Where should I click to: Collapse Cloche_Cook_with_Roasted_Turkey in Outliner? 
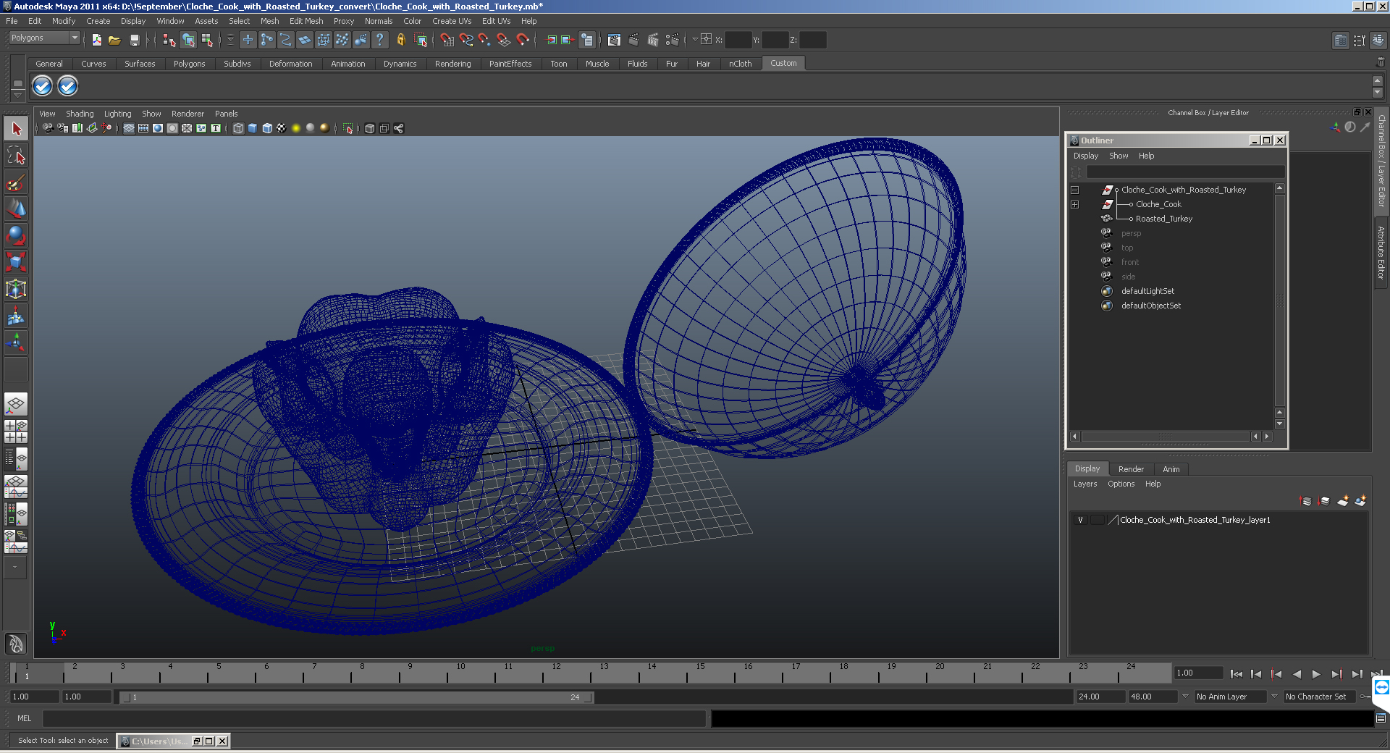[1074, 190]
